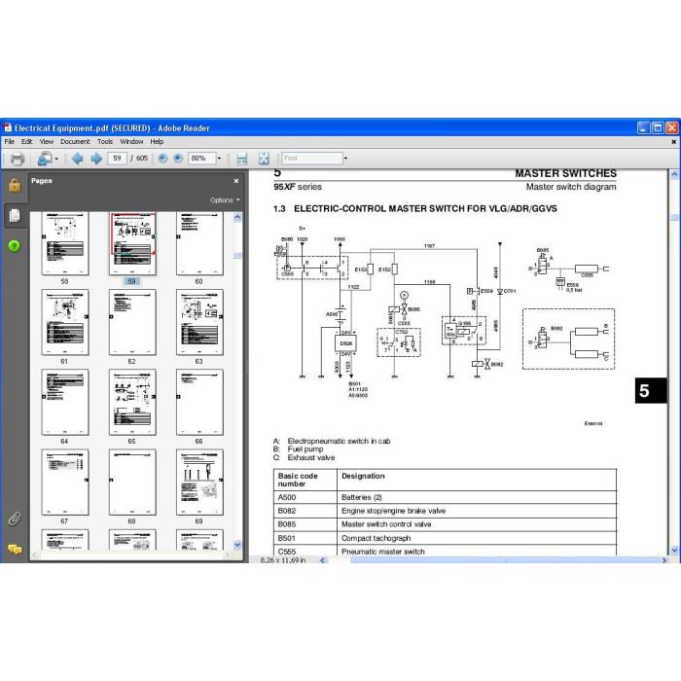Image resolution: width=681 pixels, height=681 pixels.
Task: Go to next page with the right arrow
Action: 96,159
